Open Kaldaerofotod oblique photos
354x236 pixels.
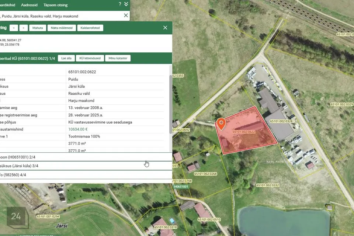90,28
